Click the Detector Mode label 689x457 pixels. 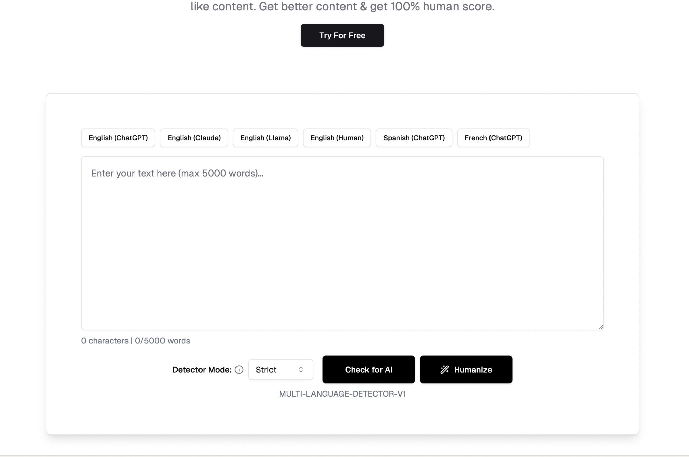pos(202,370)
